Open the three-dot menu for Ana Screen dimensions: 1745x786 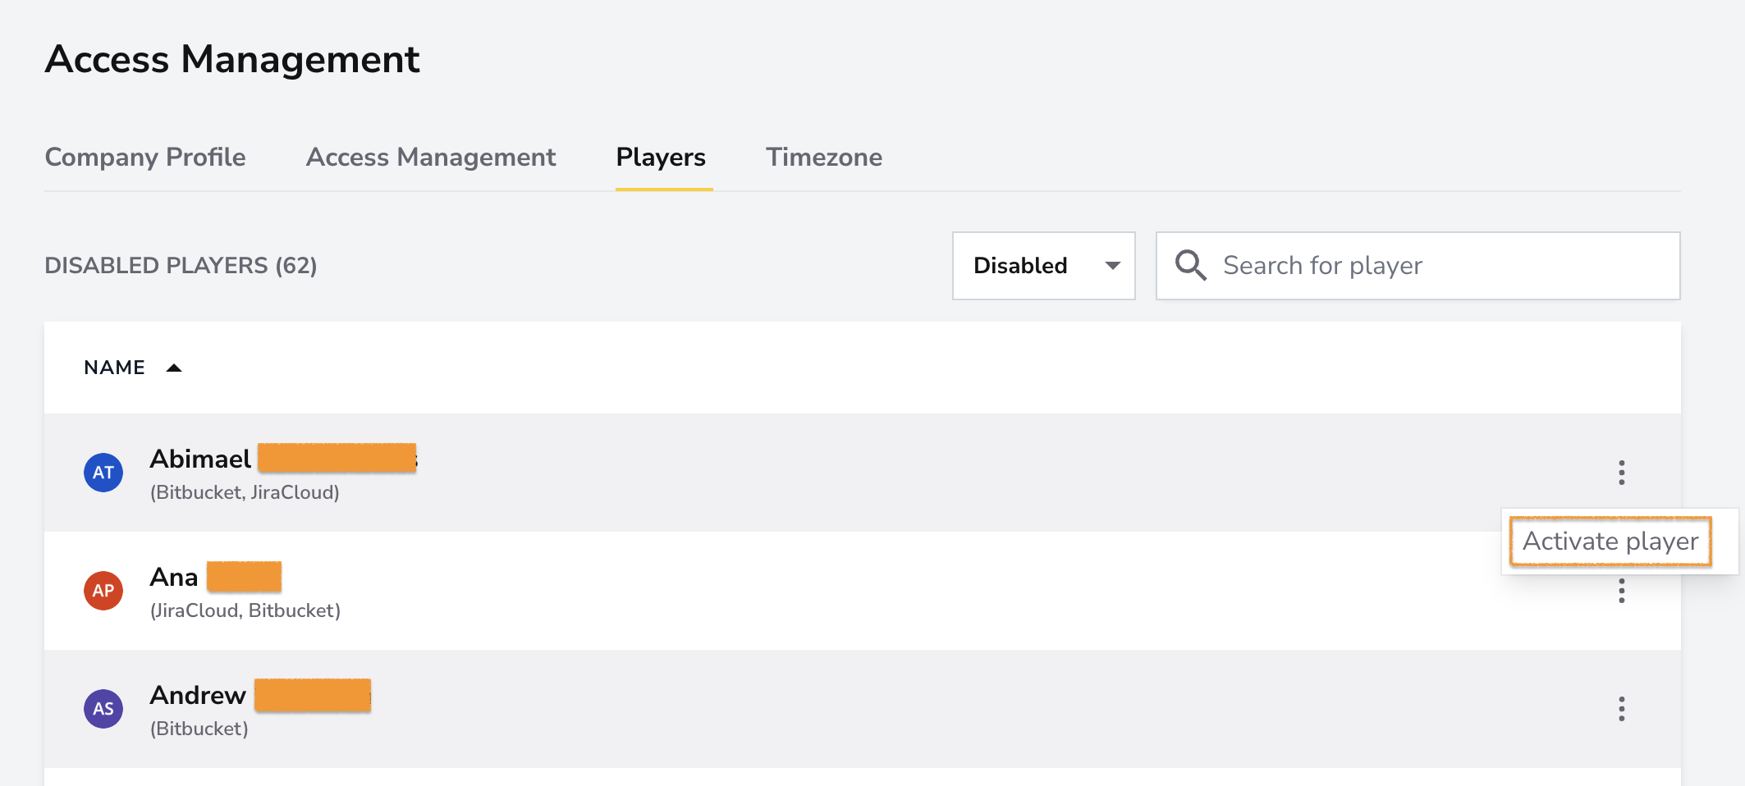click(1621, 591)
